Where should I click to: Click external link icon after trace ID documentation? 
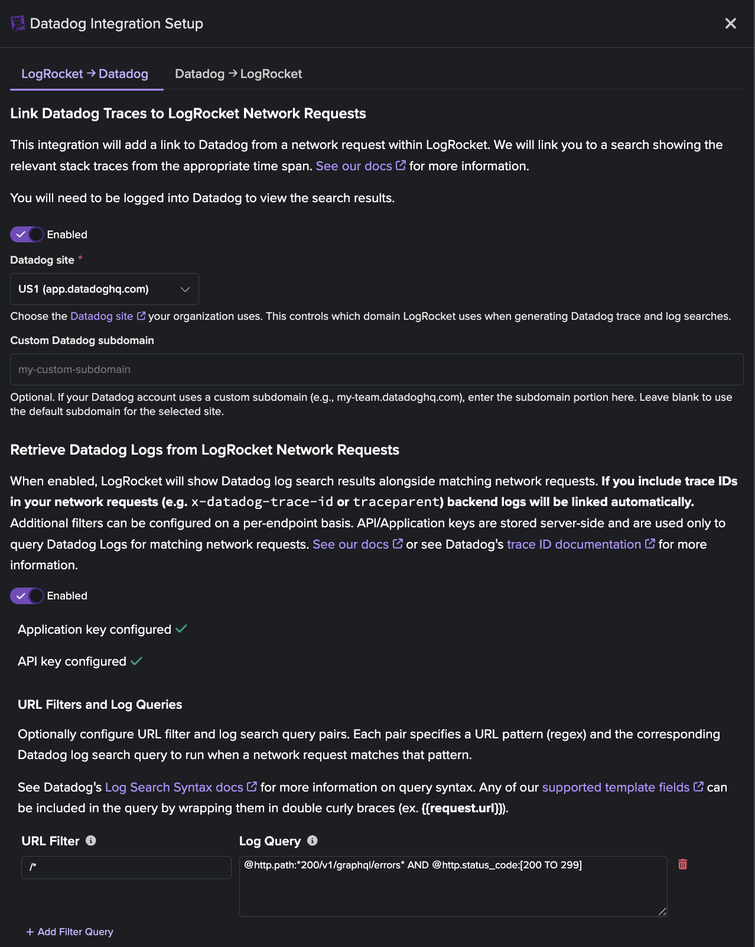tap(650, 544)
